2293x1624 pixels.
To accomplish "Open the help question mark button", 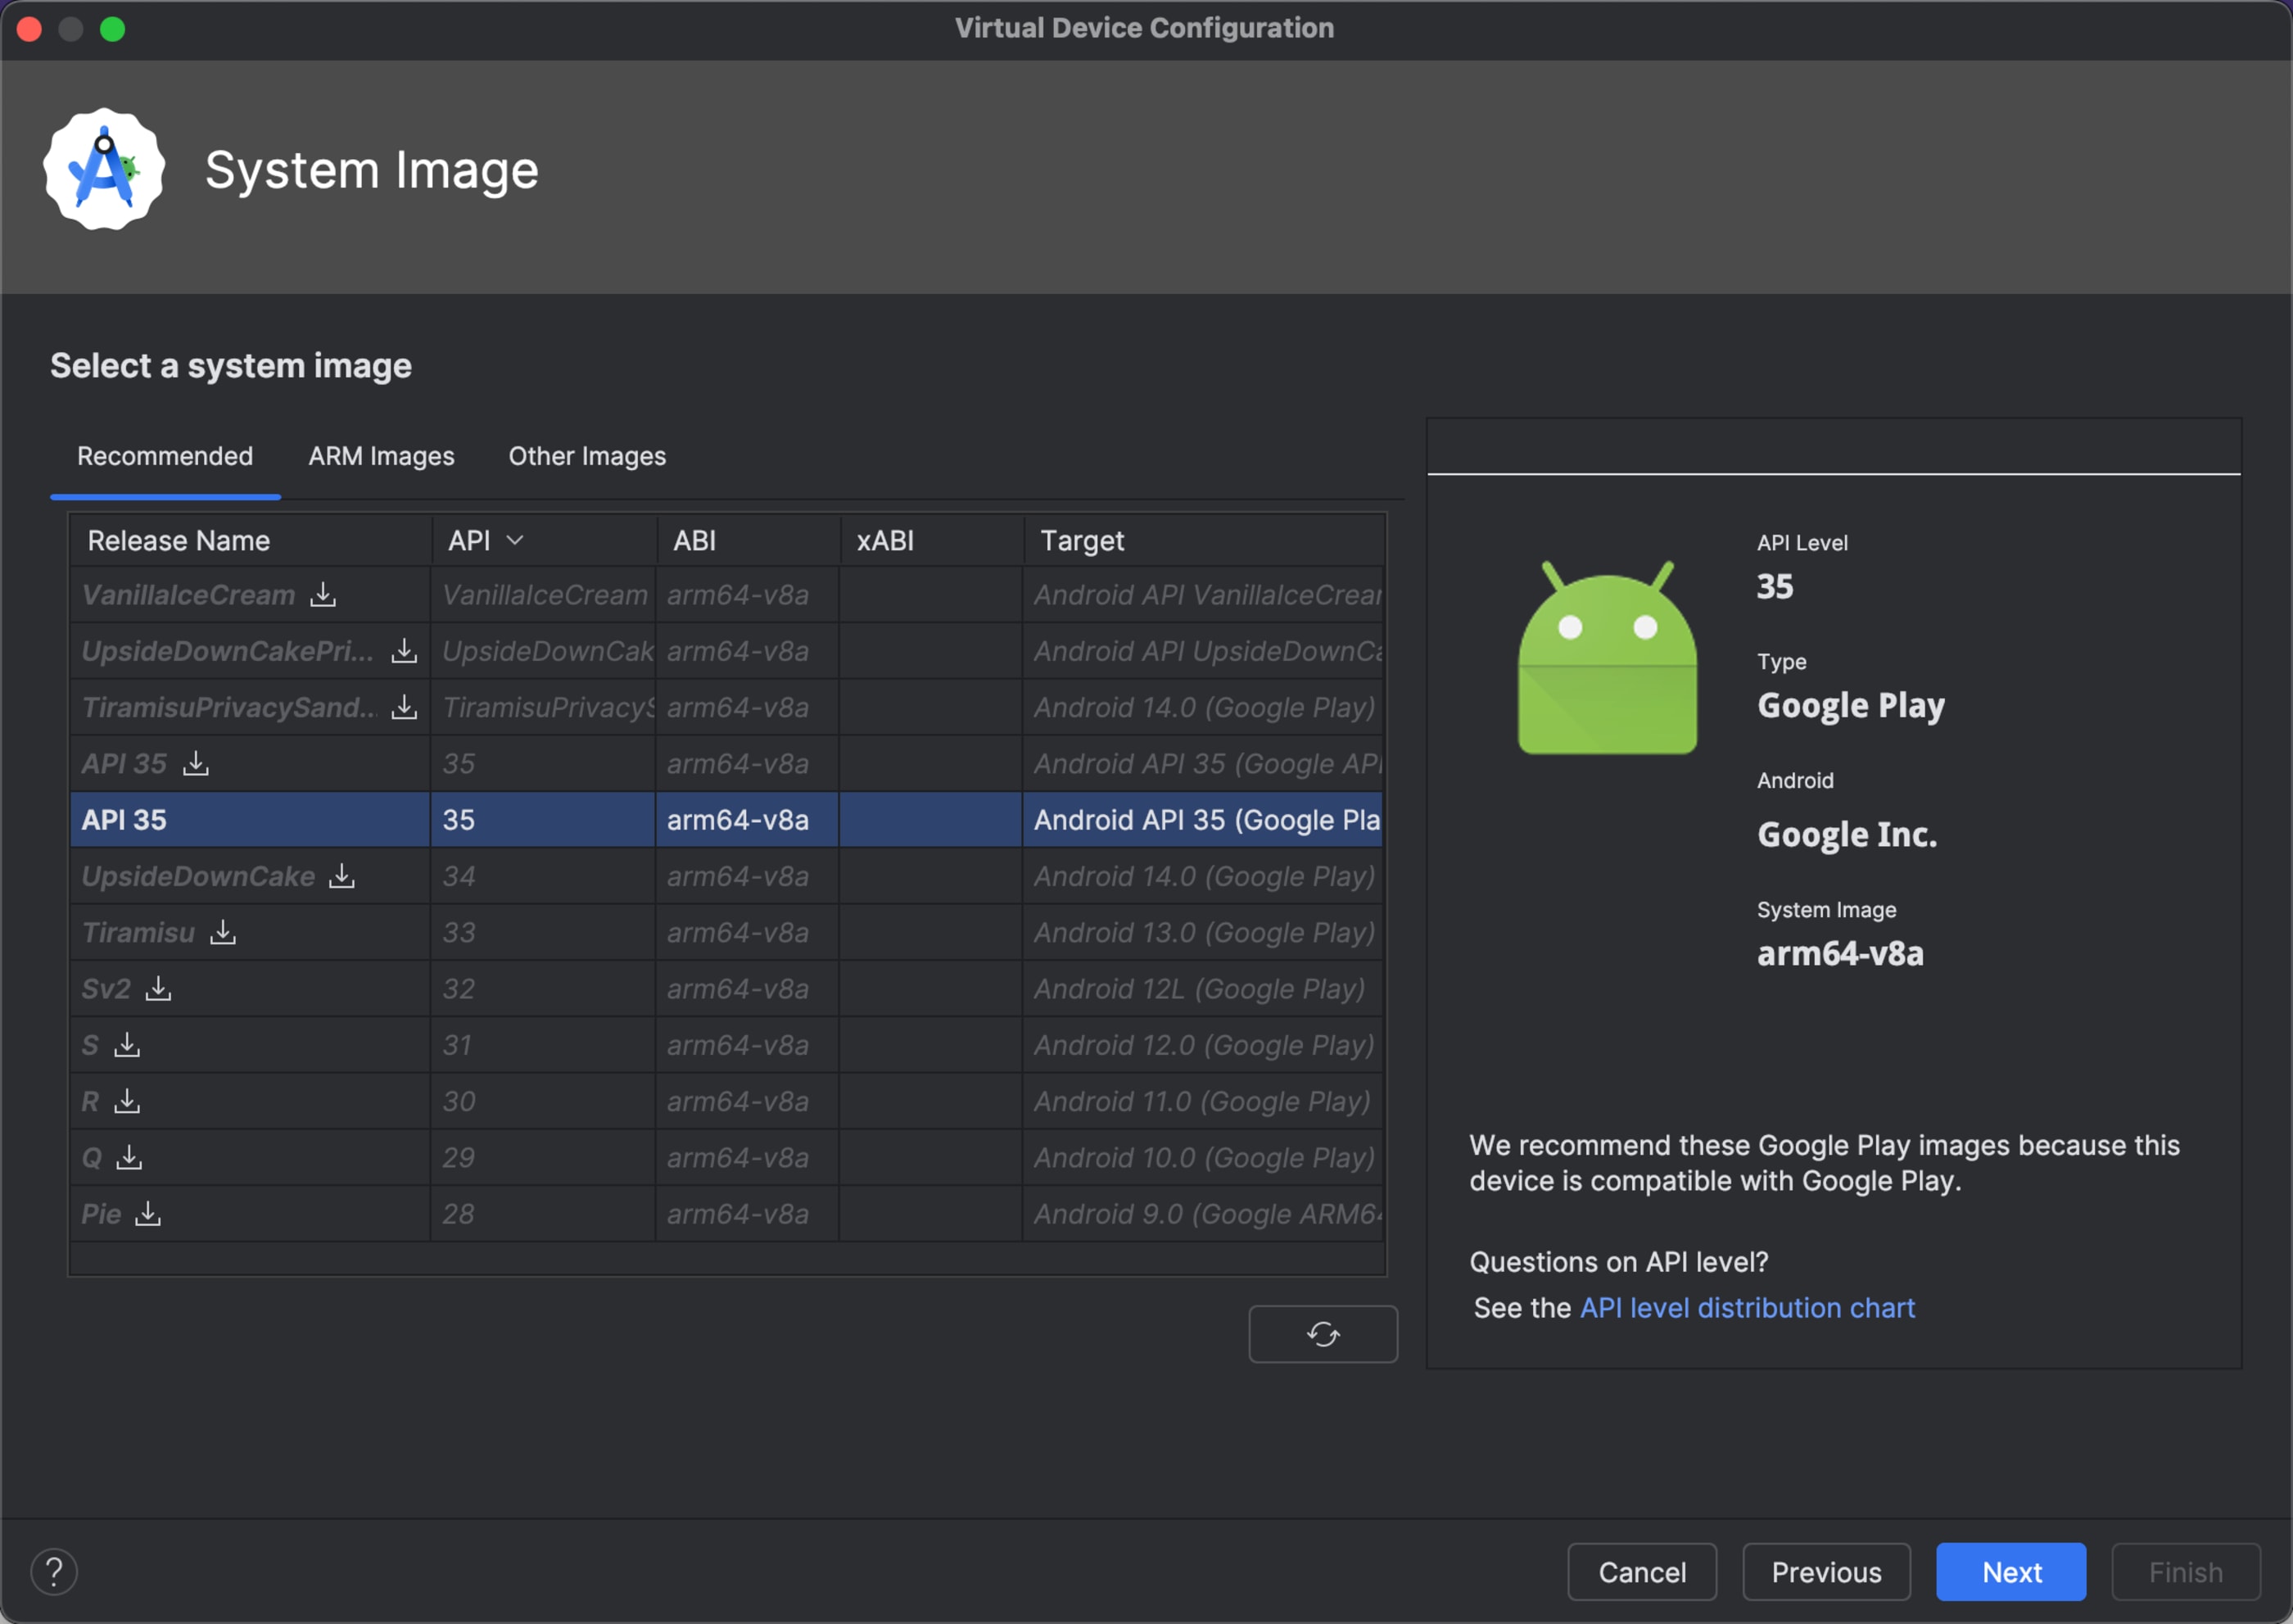I will point(54,1572).
